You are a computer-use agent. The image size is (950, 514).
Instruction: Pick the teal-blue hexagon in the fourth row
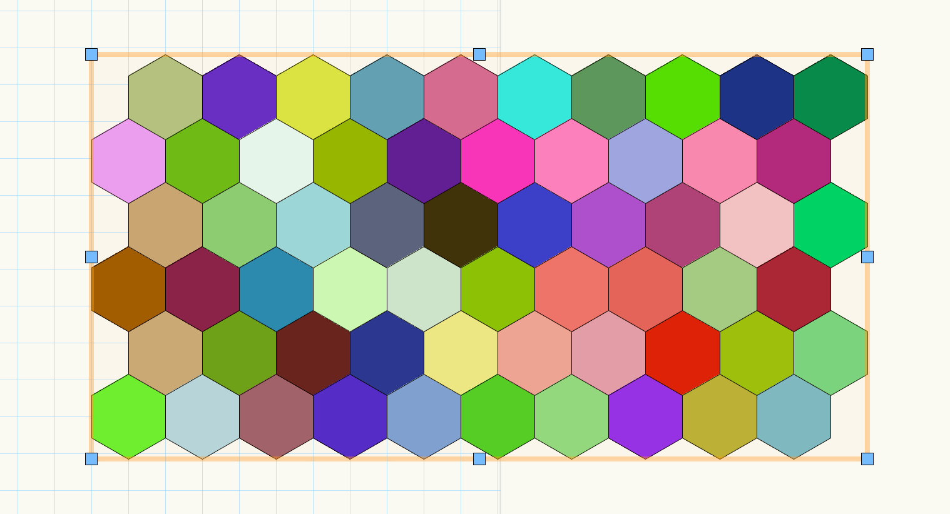click(x=277, y=289)
